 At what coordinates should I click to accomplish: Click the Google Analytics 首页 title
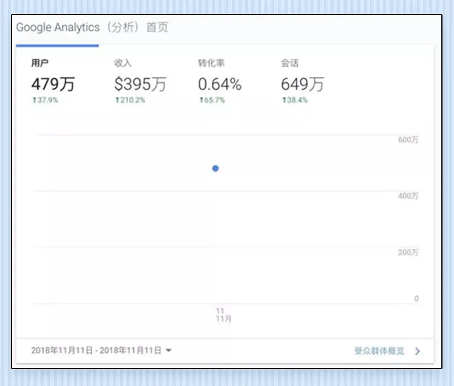coord(92,27)
